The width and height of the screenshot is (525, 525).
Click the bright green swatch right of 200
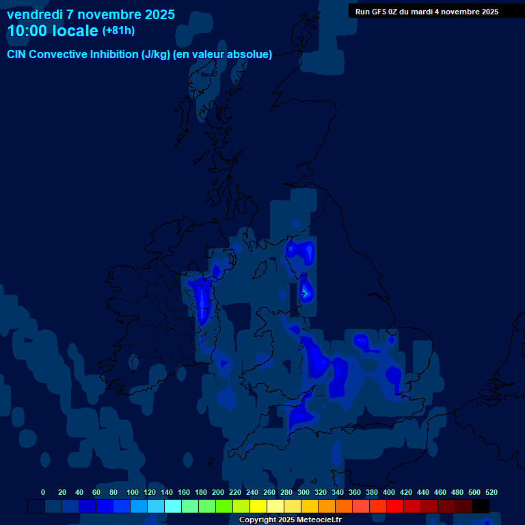point(224,507)
